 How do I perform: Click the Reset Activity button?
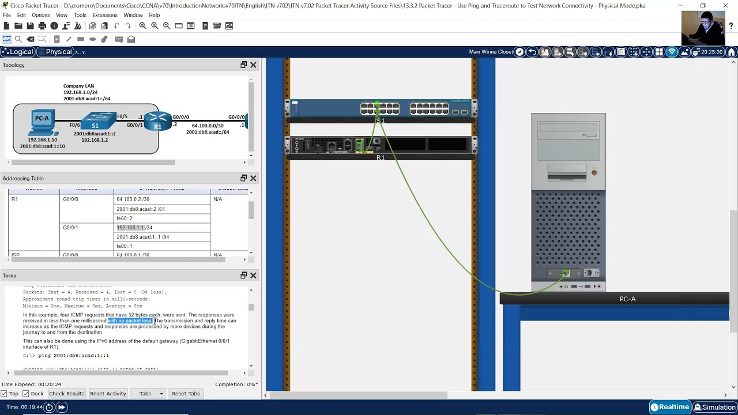(x=108, y=394)
